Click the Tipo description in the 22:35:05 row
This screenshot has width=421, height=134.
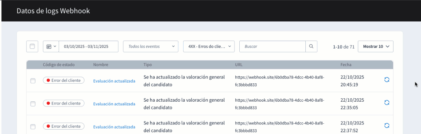tap(184, 104)
